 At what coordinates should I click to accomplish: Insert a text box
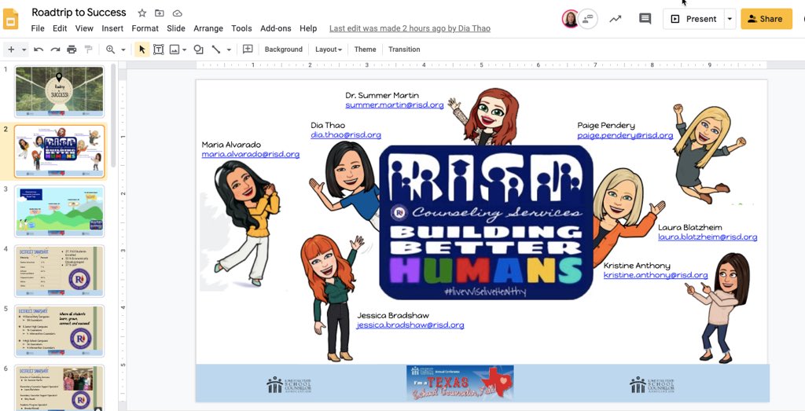(159, 50)
